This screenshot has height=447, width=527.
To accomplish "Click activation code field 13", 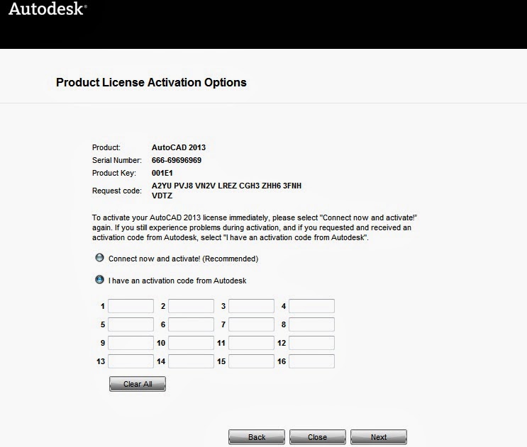I will (131, 361).
